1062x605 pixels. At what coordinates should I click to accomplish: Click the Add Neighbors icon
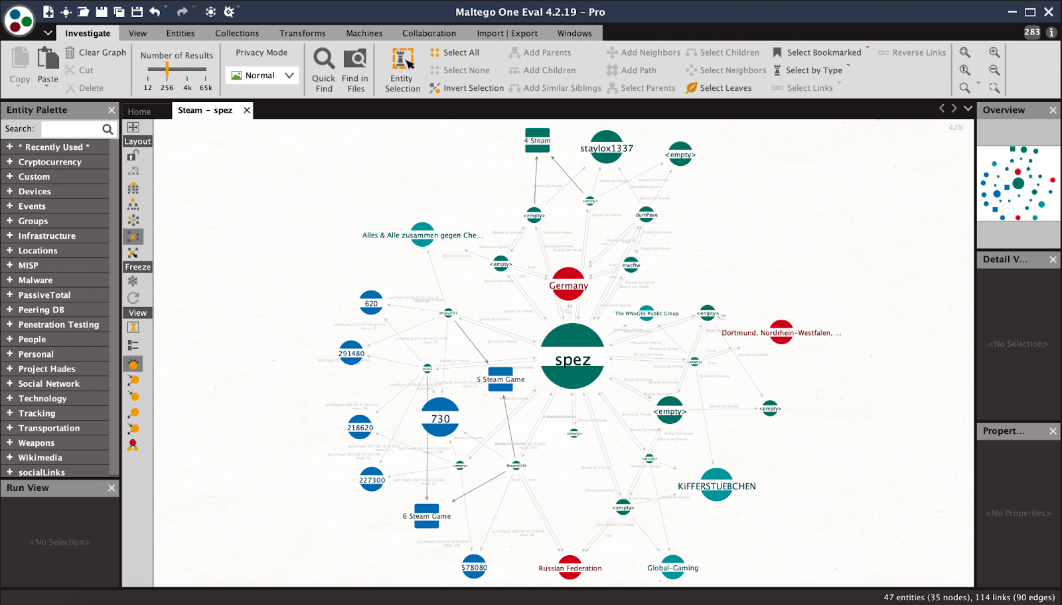612,52
